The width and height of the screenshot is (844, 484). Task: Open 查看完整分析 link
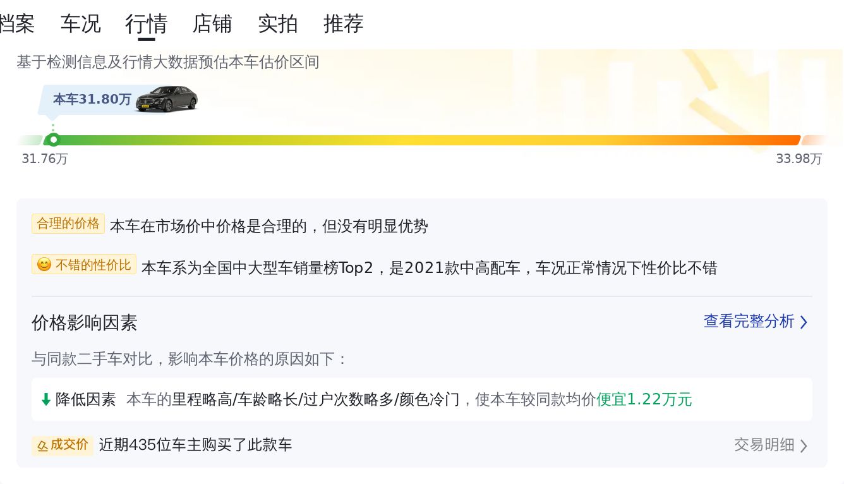click(x=749, y=322)
